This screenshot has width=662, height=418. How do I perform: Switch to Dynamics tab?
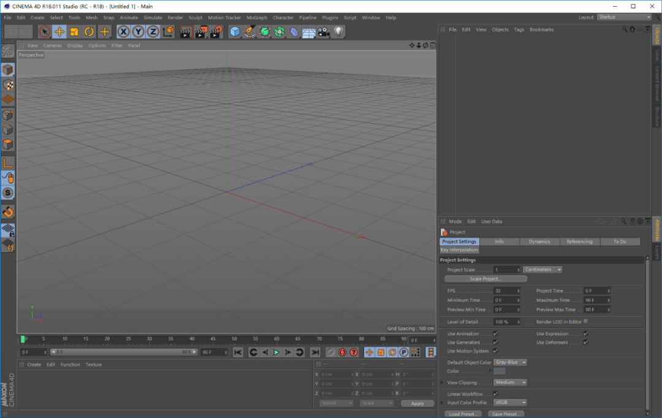(539, 242)
